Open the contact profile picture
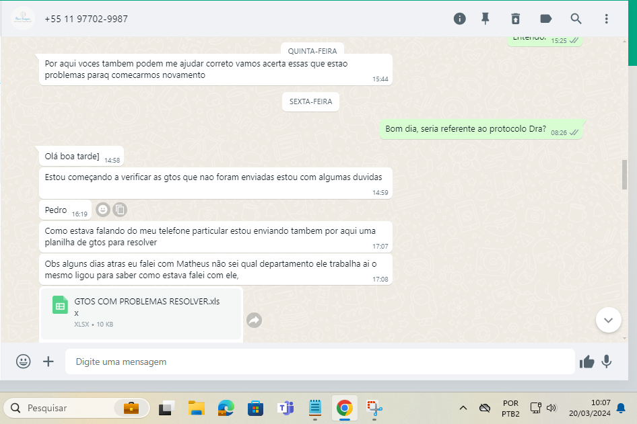The image size is (637, 424). click(23, 19)
